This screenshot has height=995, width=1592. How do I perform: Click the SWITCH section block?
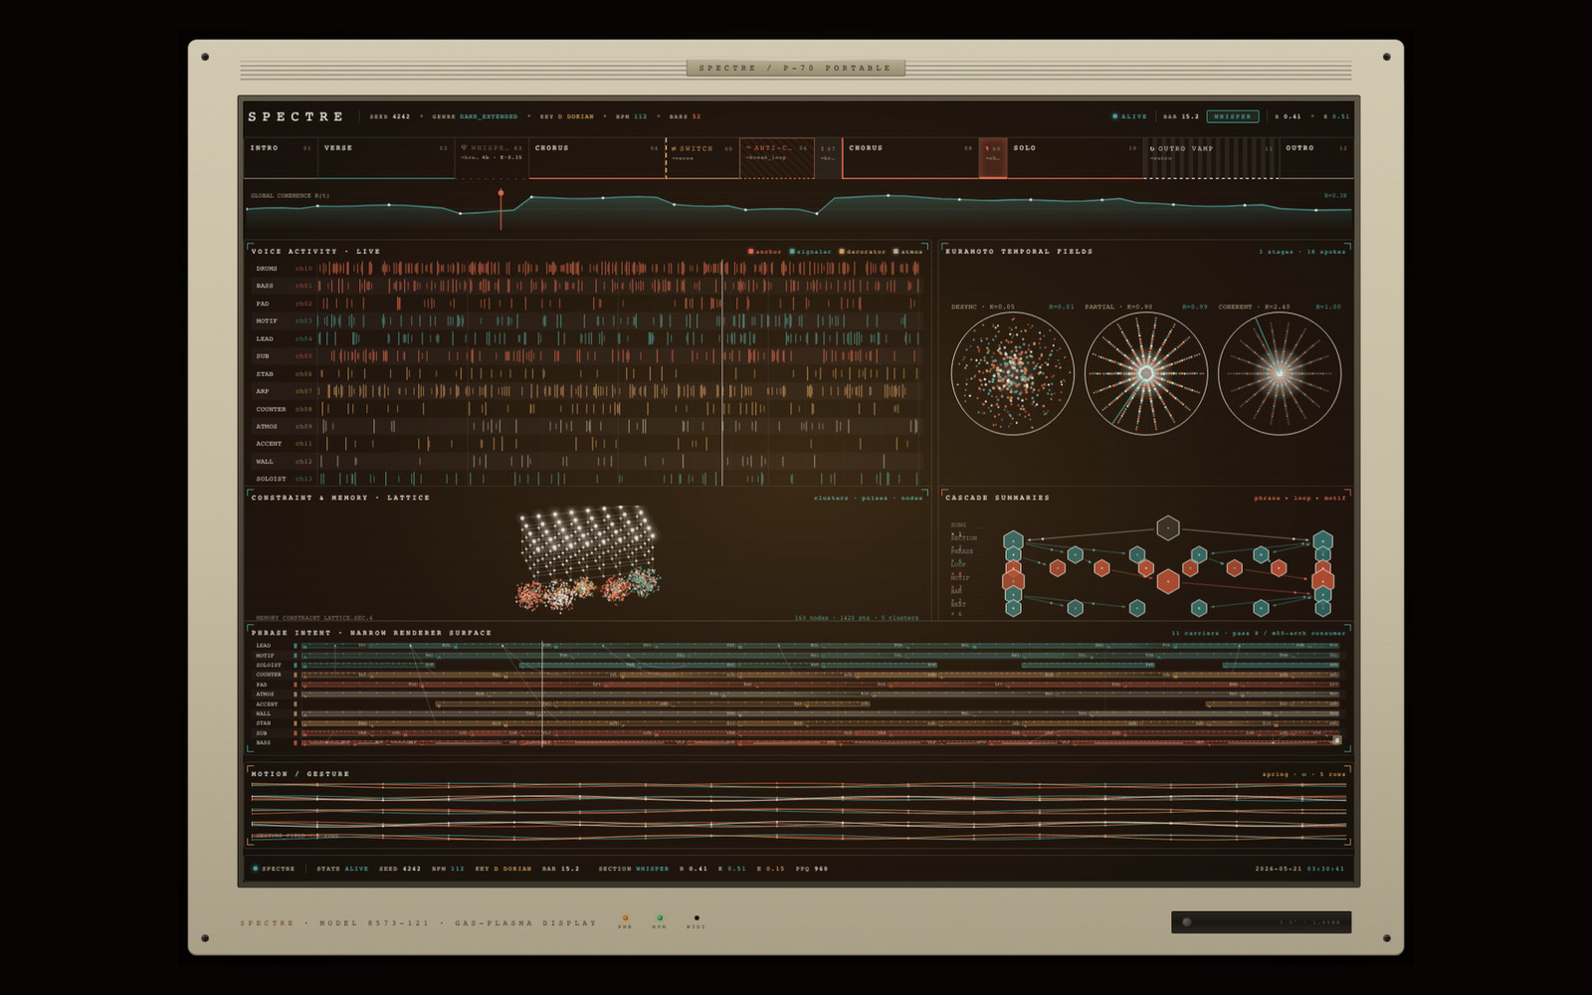(x=702, y=158)
